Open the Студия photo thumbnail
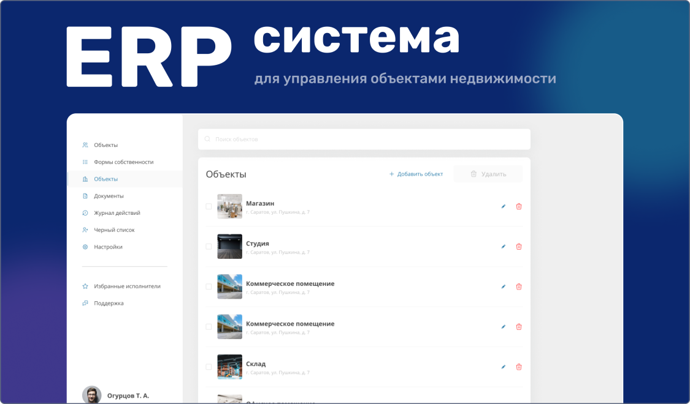The width and height of the screenshot is (690, 404). coord(230,246)
